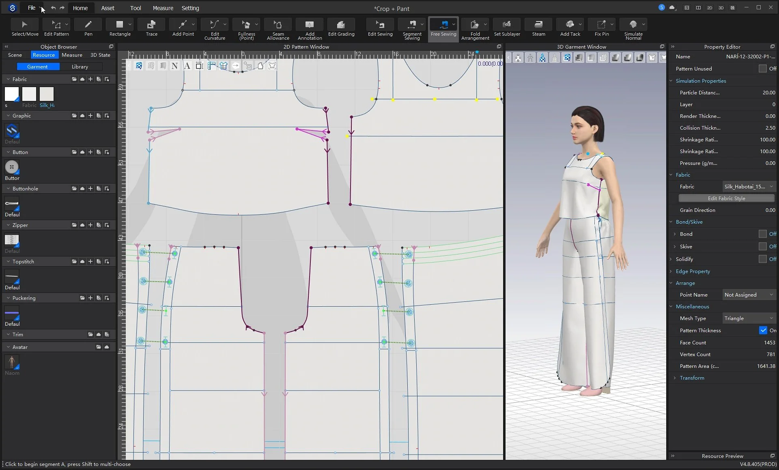Select the Pen tool

coord(88,28)
